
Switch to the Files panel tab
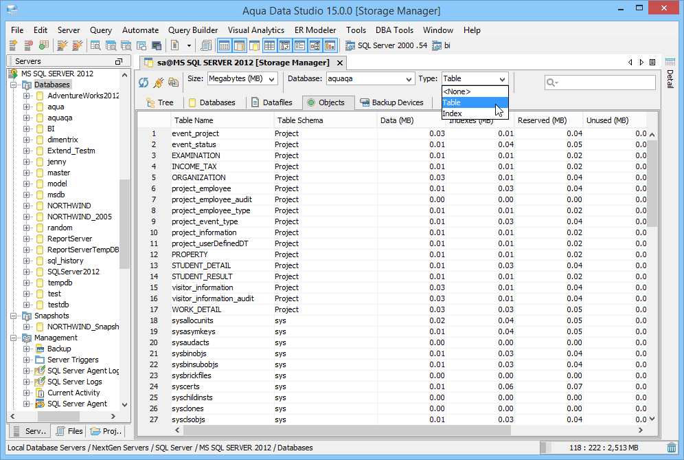[69, 431]
